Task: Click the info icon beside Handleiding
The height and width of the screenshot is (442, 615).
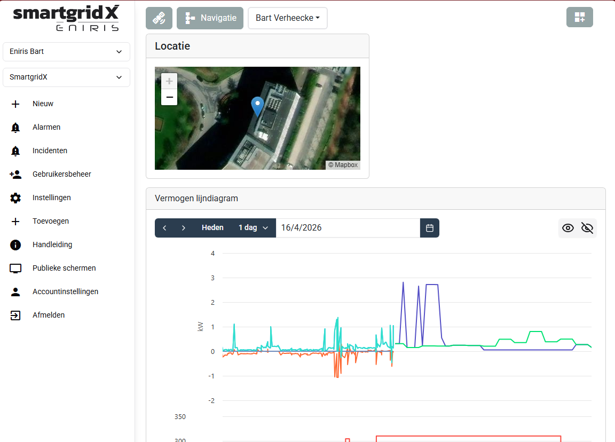Action: pos(15,245)
